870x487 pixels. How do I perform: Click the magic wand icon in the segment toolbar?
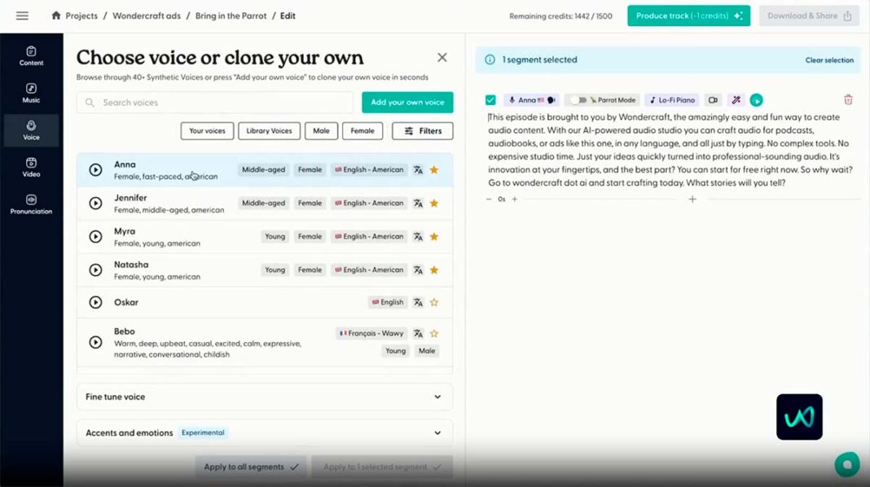736,100
